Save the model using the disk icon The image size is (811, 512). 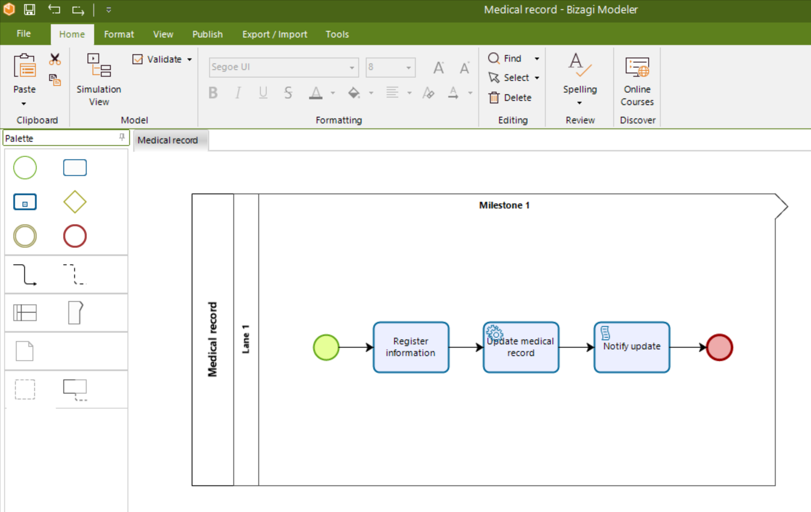(29, 9)
